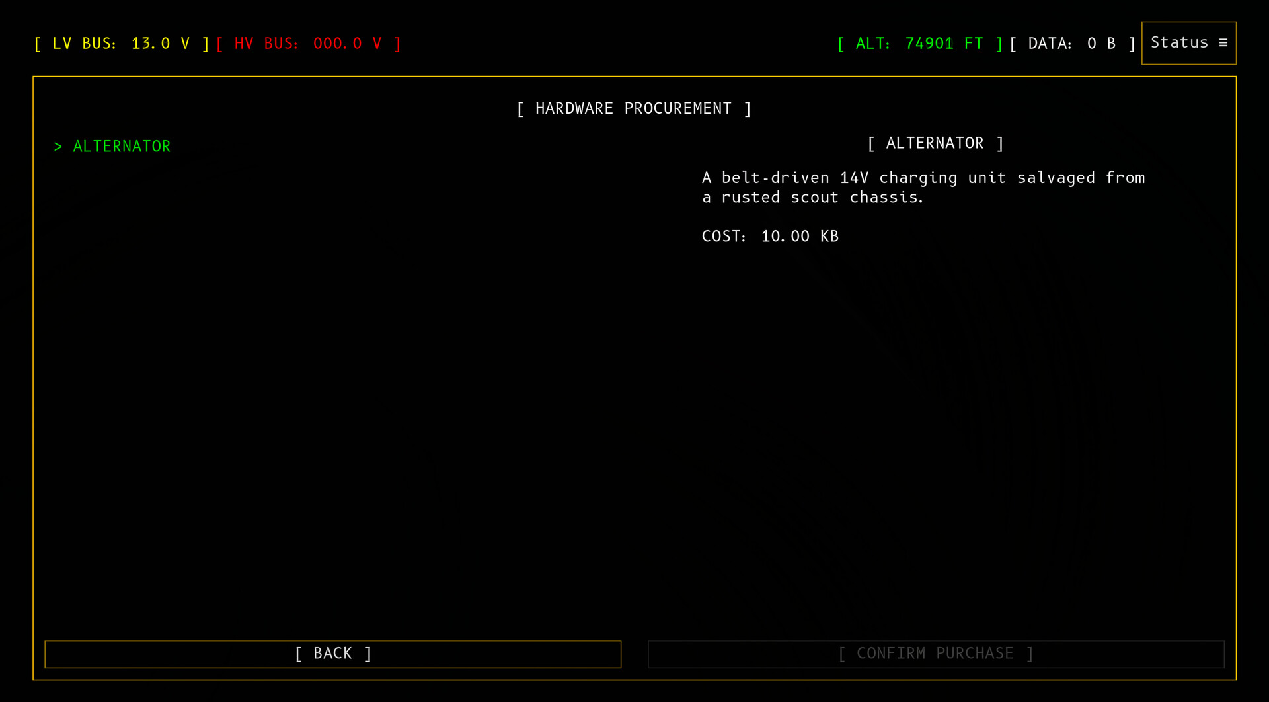Click the green arrow cursor before ALTERNATOR
This screenshot has height=702, width=1269.
pyautogui.click(x=58, y=147)
